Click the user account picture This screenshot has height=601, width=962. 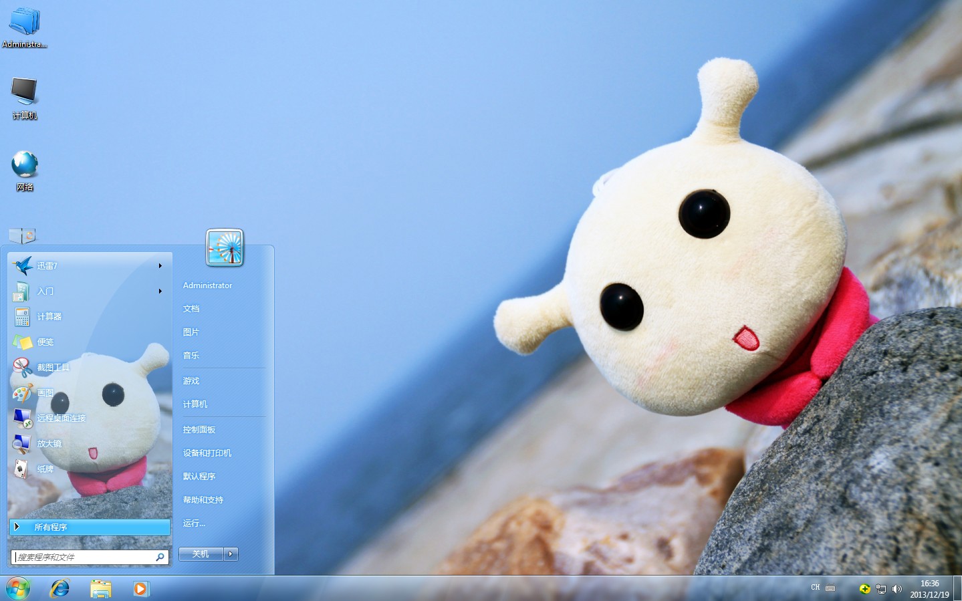point(225,247)
